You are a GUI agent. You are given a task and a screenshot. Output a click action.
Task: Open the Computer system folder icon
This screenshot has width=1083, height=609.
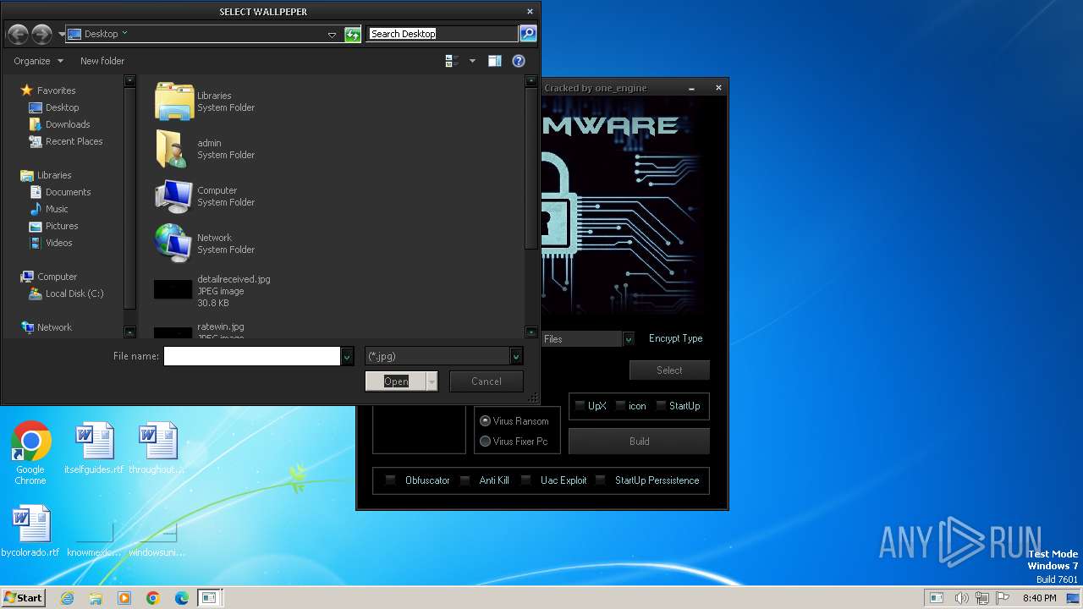point(174,196)
